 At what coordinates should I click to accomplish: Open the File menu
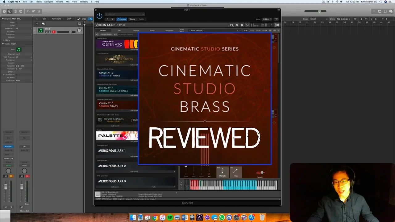[x=25, y=2]
